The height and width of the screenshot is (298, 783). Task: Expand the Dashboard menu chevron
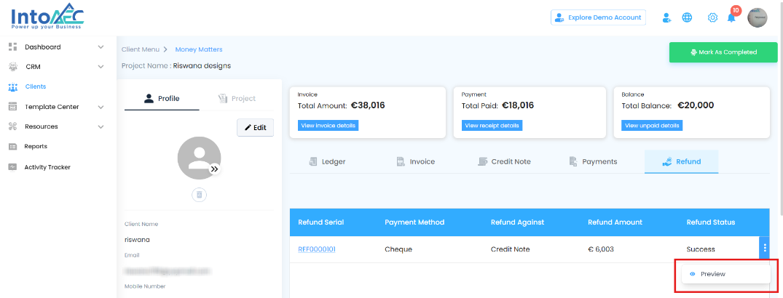(x=101, y=47)
